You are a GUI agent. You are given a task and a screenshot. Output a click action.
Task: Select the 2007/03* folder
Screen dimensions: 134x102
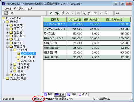click(28, 57)
